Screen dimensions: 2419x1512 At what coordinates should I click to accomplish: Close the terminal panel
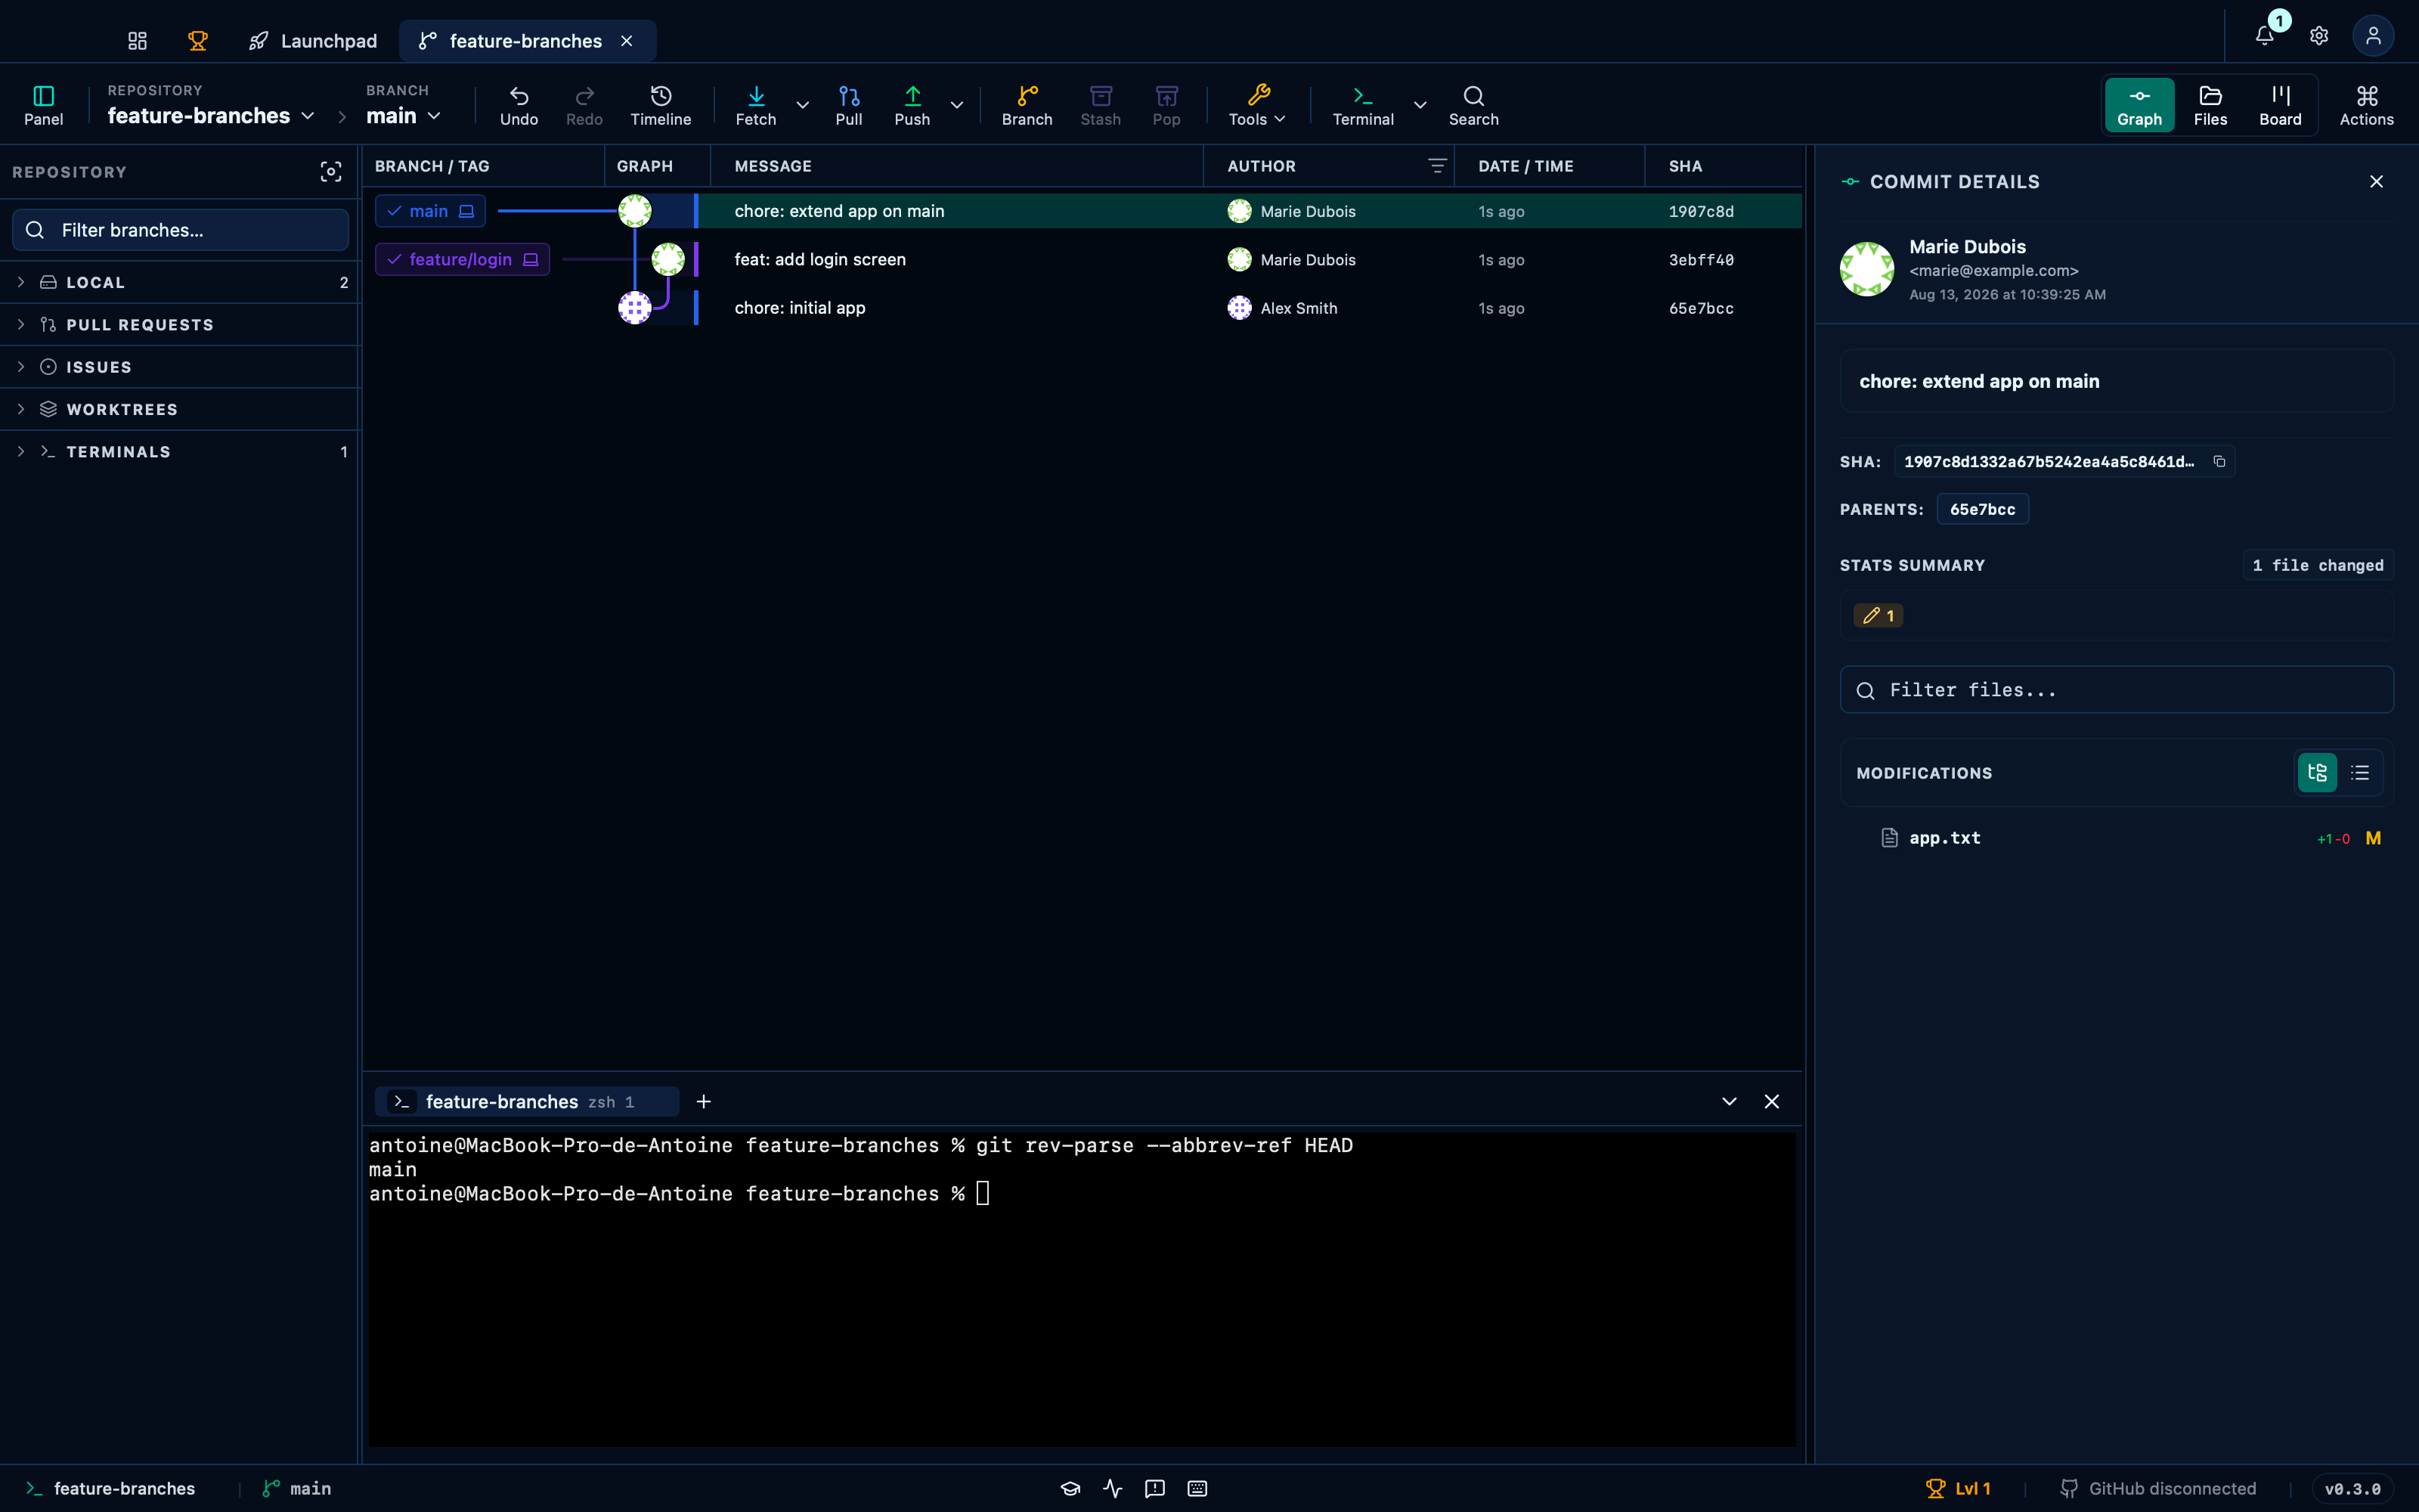(x=1771, y=1101)
